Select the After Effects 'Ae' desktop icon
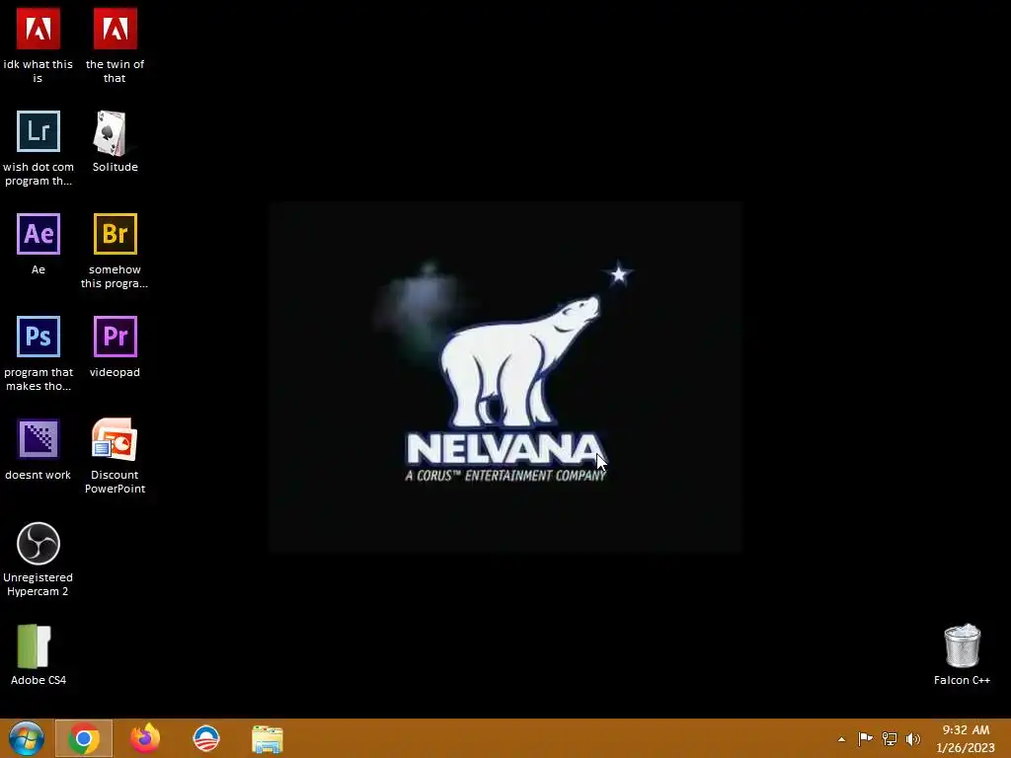The width and height of the screenshot is (1011, 758). click(39, 233)
